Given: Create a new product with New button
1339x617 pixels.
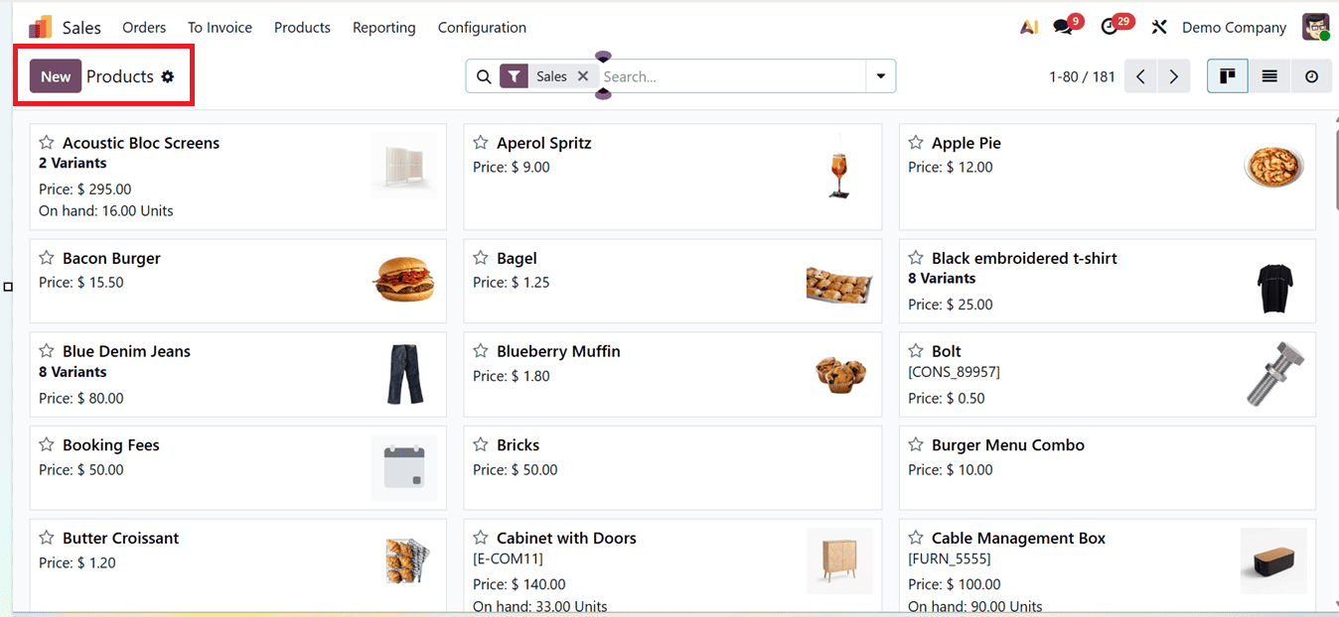Looking at the screenshot, I should pos(55,74).
